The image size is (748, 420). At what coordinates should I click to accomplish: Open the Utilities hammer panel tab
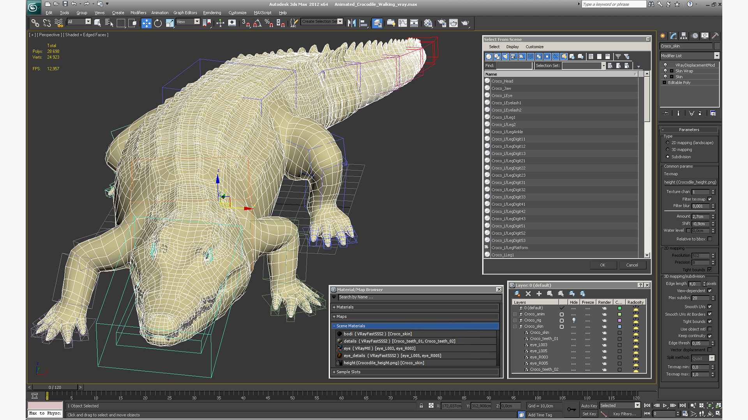715,36
